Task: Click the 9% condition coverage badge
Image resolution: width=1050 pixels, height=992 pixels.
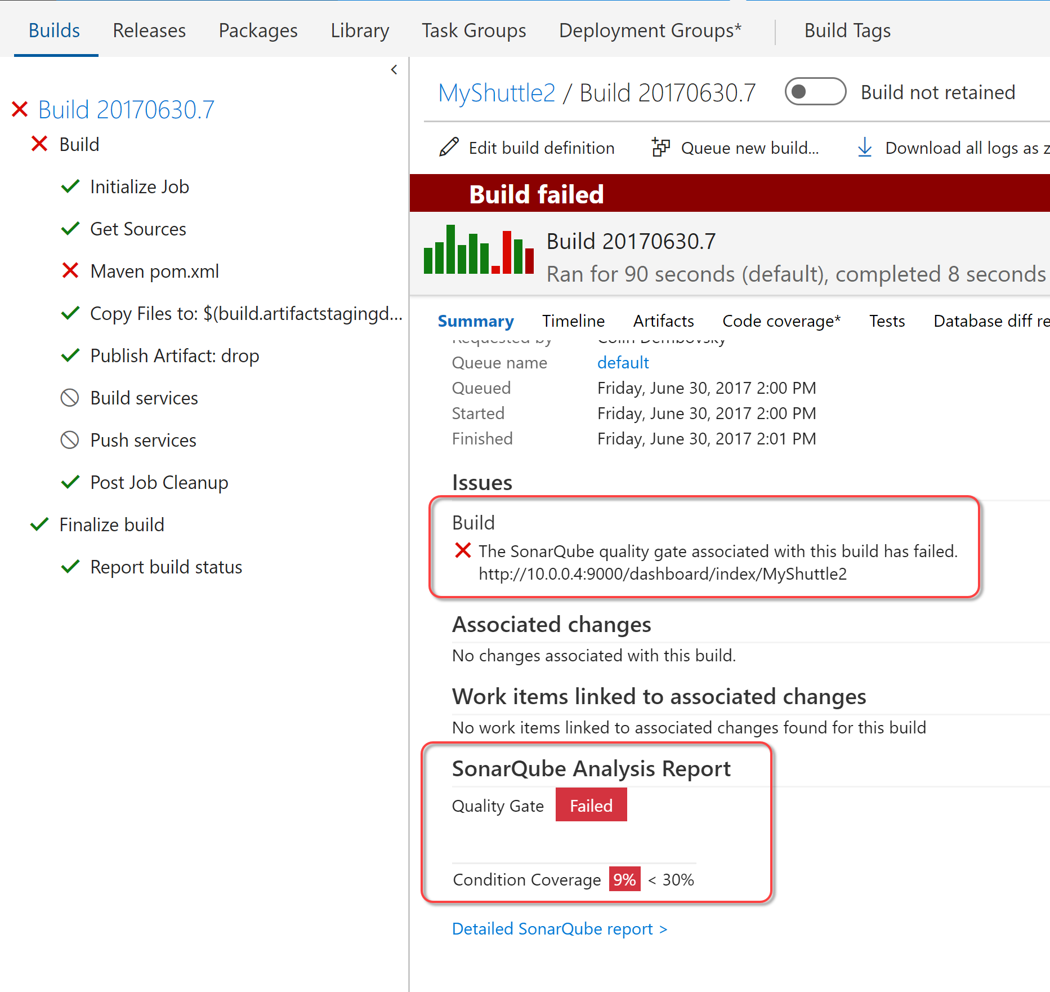Action: point(624,879)
